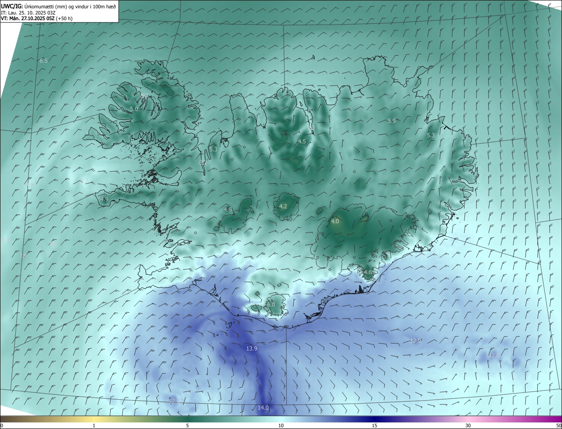The width and height of the screenshot is (562, 429).
Task: Click the 14.0 value label on the map
Action: [x=263, y=408]
